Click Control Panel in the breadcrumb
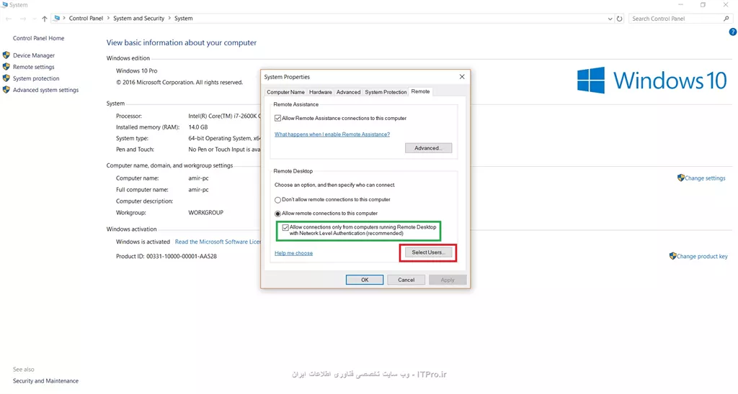This screenshot has width=738, height=394. 86,18
